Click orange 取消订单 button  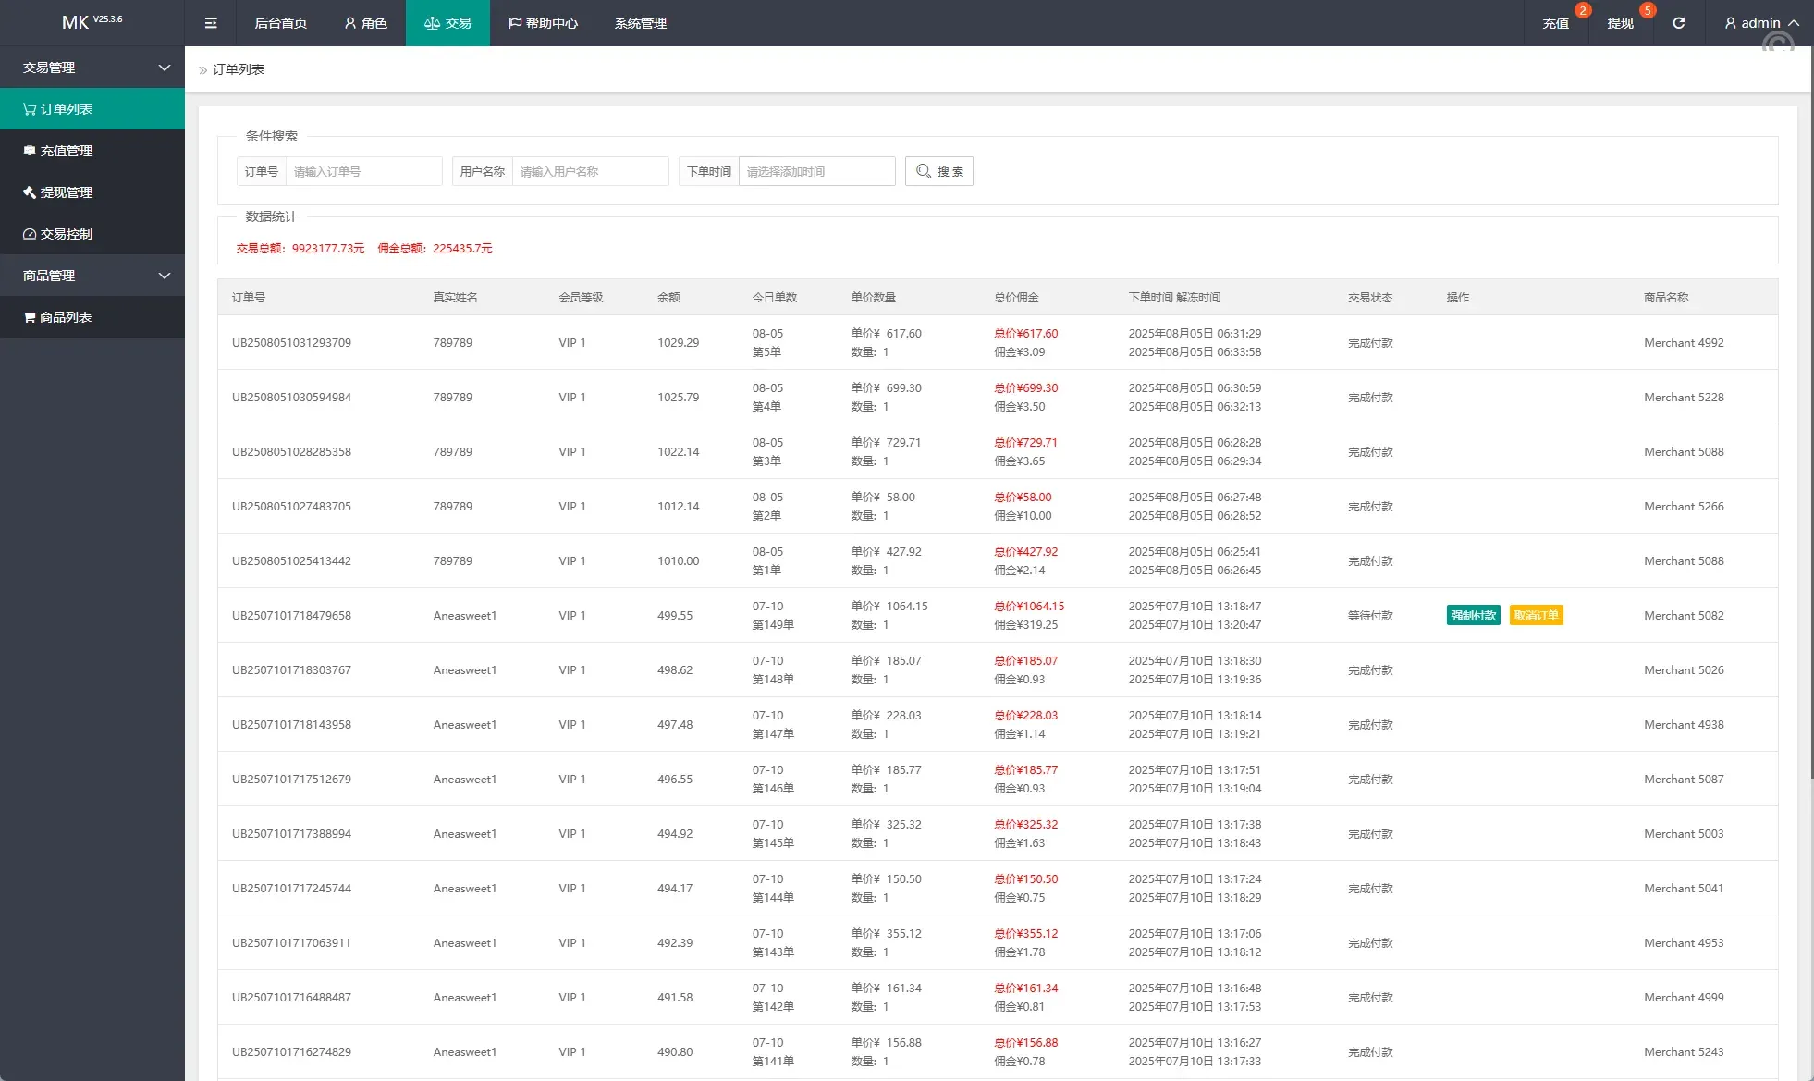[x=1536, y=616]
